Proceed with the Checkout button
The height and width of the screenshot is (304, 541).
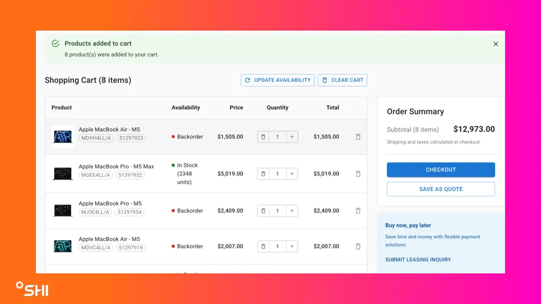[x=441, y=169]
